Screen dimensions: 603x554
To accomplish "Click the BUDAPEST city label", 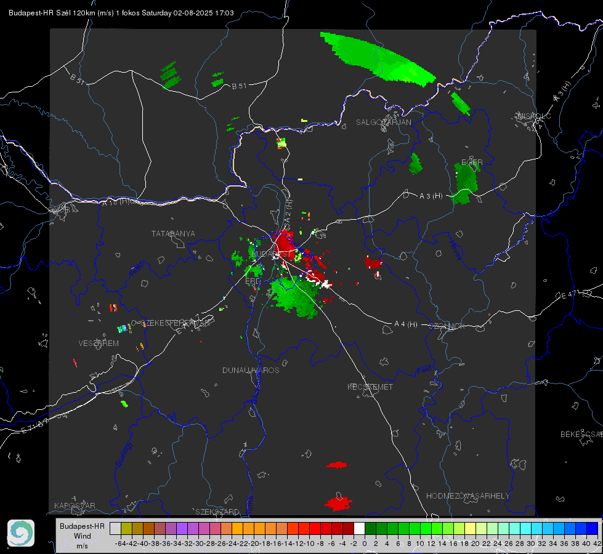I will [271, 254].
